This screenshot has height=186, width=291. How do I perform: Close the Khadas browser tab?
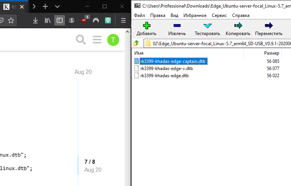pos(22,7)
